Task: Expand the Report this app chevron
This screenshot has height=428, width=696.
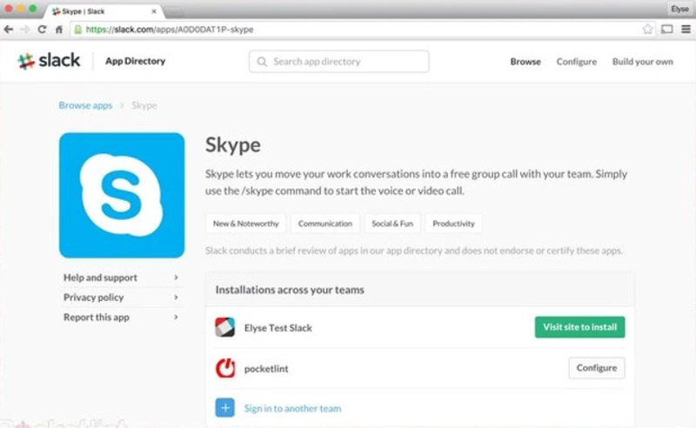Action: tap(176, 317)
